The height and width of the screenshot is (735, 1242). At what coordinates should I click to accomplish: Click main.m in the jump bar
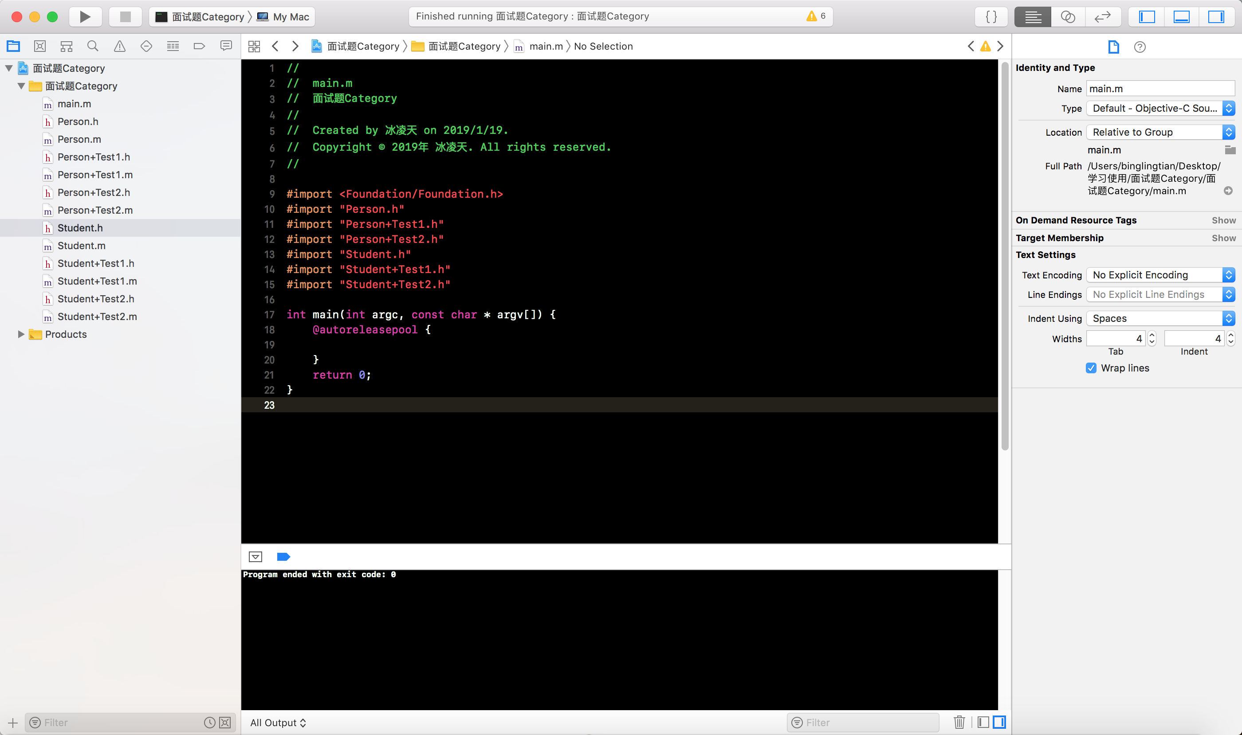(546, 47)
